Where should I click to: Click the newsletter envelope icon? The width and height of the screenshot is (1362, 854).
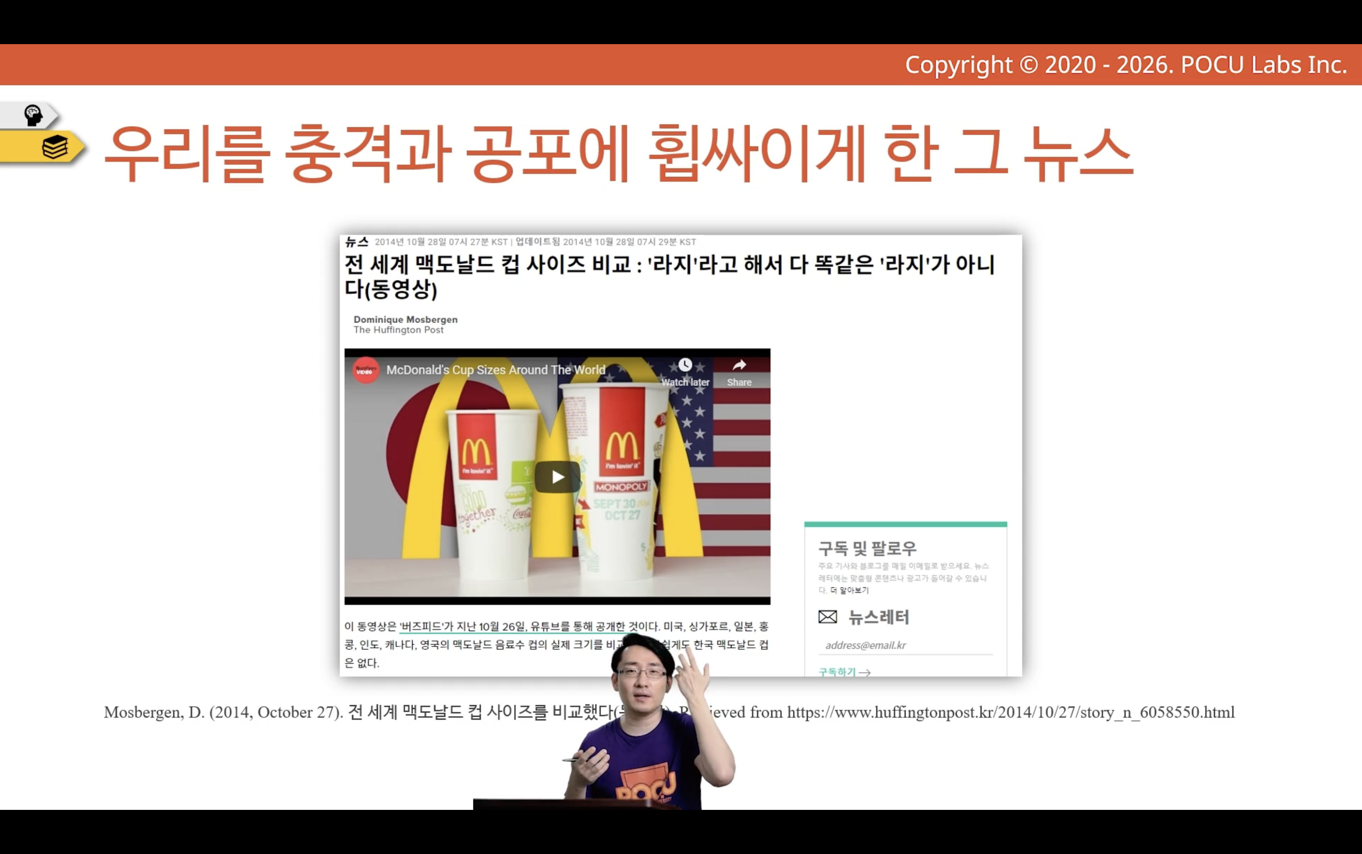[828, 617]
